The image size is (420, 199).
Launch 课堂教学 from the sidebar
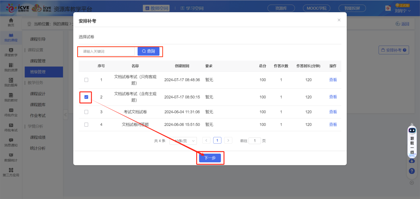(11, 52)
